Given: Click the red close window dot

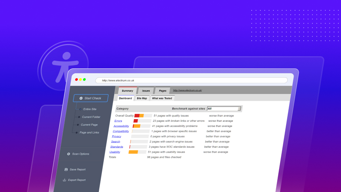Looking at the screenshot, I should coord(76,80).
